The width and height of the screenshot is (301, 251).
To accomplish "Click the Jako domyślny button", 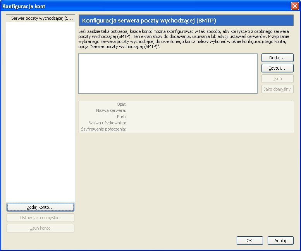I will [277, 89].
